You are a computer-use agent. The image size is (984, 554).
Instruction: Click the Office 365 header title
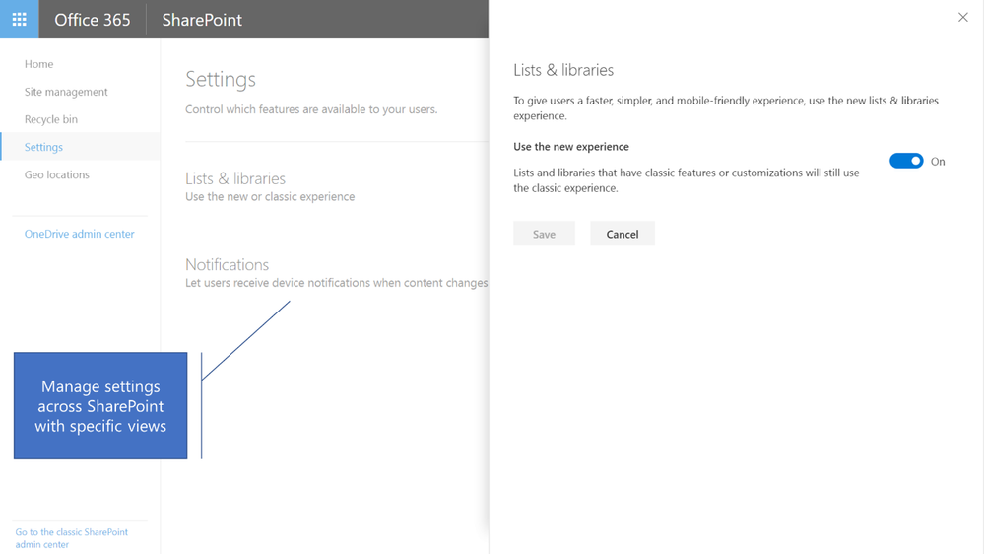[93, 20]
